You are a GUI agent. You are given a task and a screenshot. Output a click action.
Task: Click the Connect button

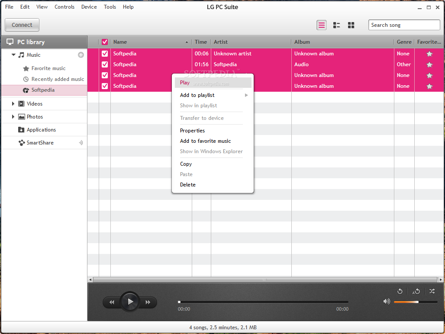[22, 25]
